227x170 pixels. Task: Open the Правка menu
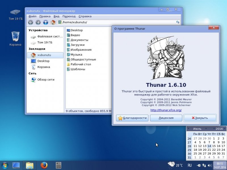pos(45,16)
